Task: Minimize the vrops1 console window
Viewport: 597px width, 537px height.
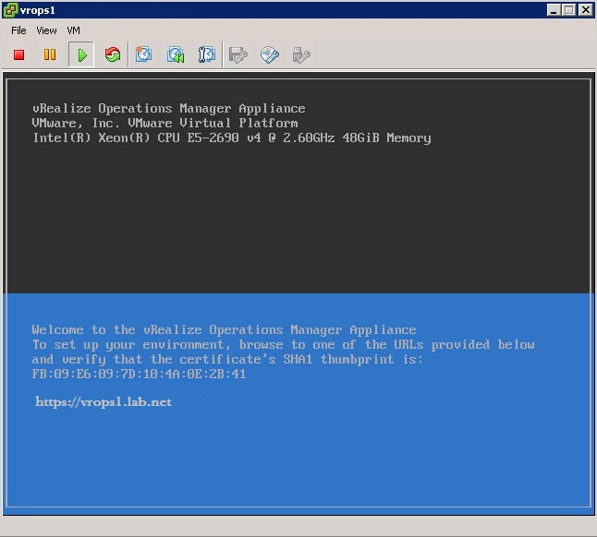Action: pyautogui.click(x=554, y=10)
